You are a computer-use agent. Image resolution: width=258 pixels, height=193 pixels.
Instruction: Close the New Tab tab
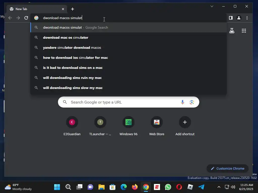(x=63, y=9)
